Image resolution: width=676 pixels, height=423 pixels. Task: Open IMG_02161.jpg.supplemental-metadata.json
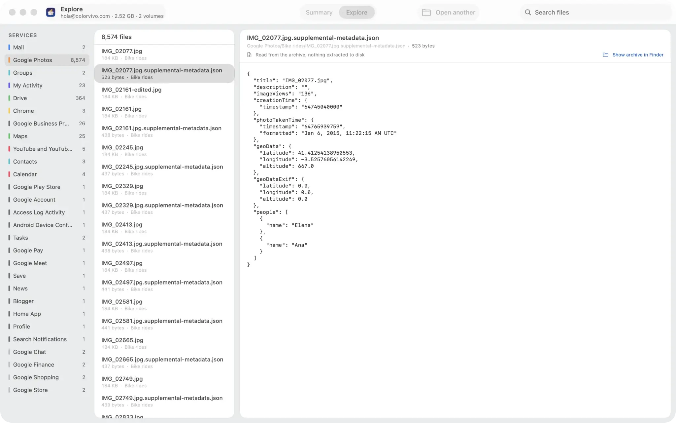[164, 131]
